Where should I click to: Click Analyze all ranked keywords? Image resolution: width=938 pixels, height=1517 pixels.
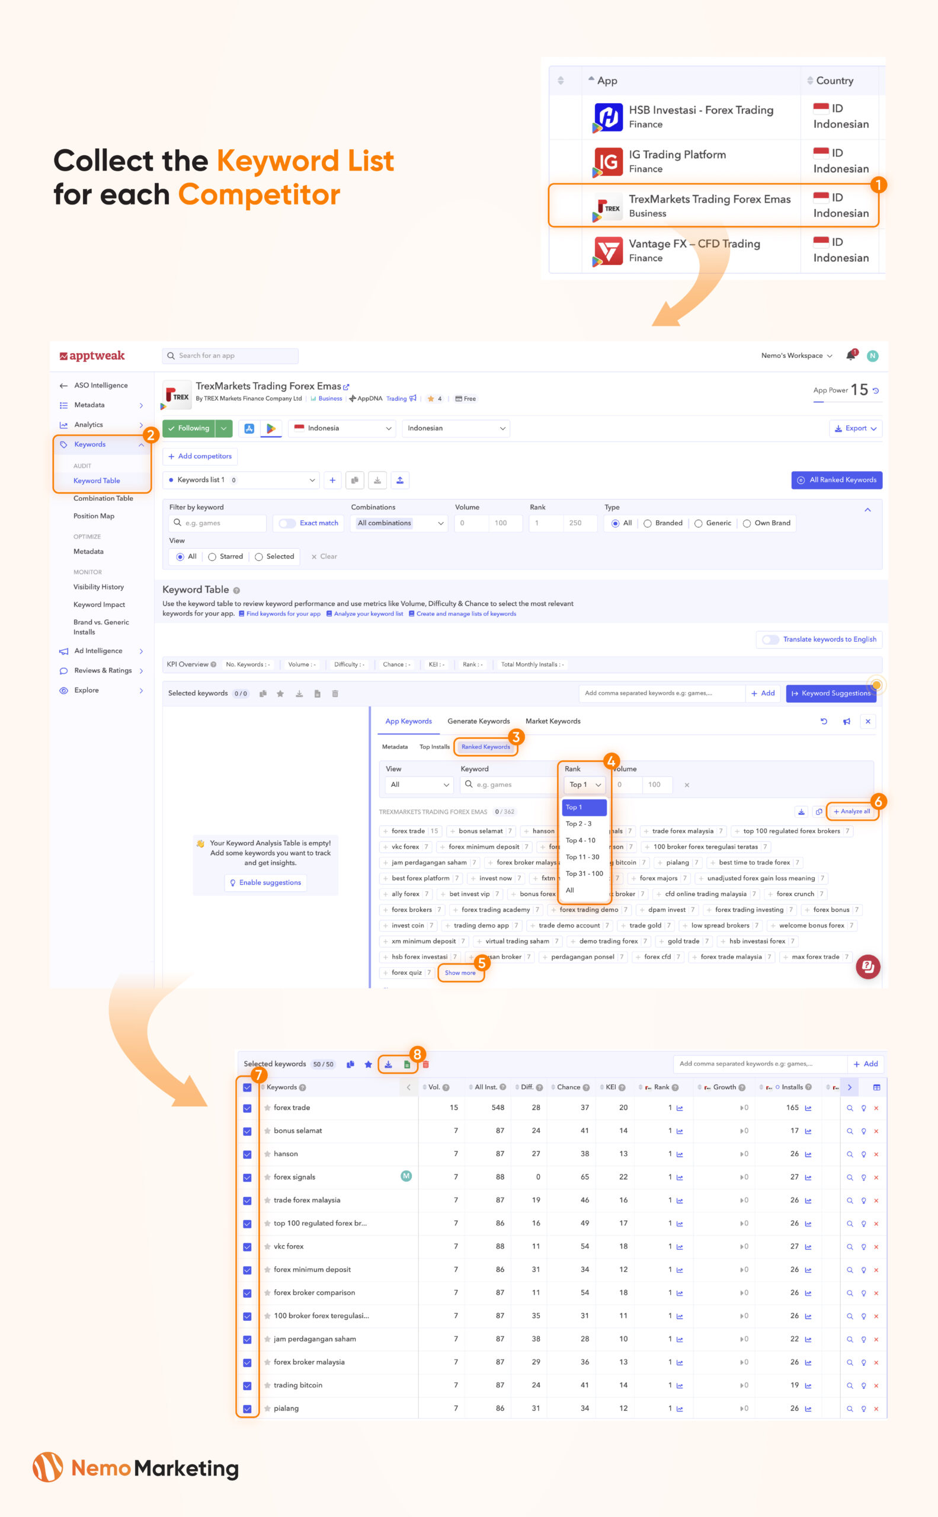851,812
